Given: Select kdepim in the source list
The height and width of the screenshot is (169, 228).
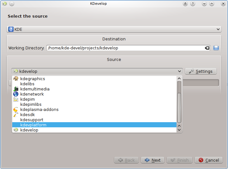Looking at the screenshot, I should point(94,99).
